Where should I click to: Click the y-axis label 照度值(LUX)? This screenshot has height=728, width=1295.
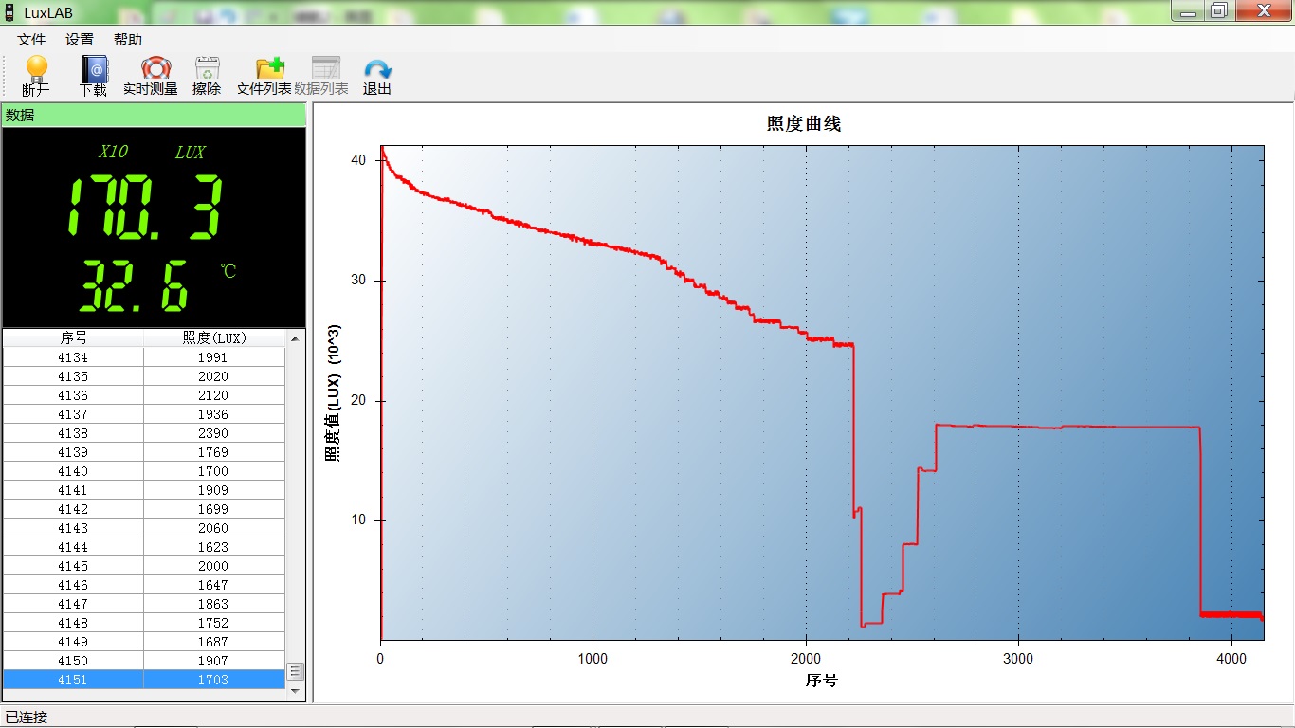(333, 391)
